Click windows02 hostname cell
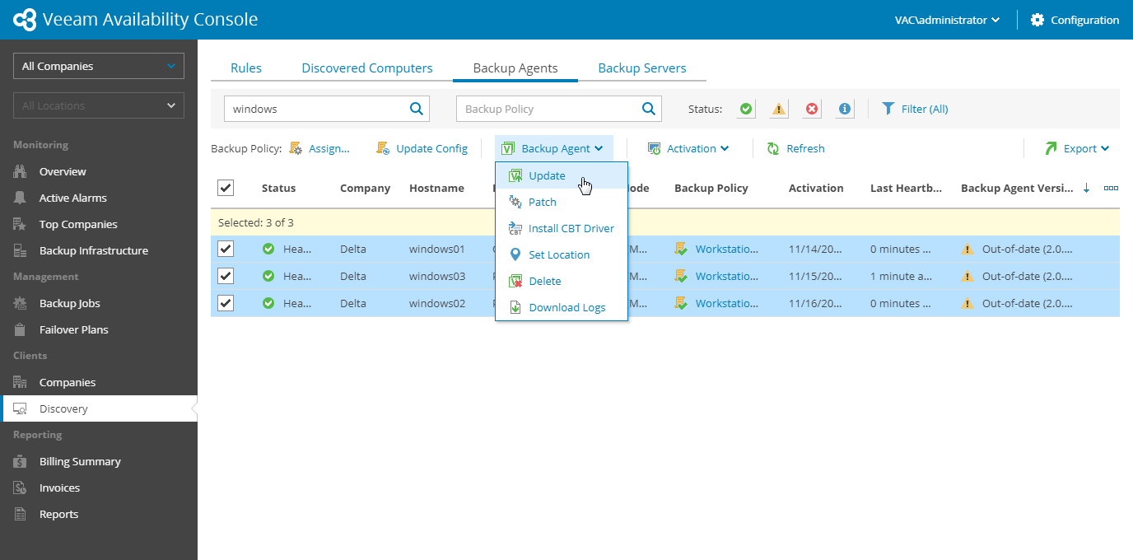The image size is (1133, 560). click(437, 303)
